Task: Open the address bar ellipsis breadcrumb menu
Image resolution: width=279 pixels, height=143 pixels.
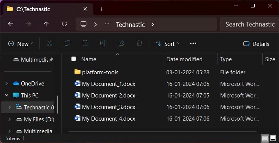Action: [107, 24]
